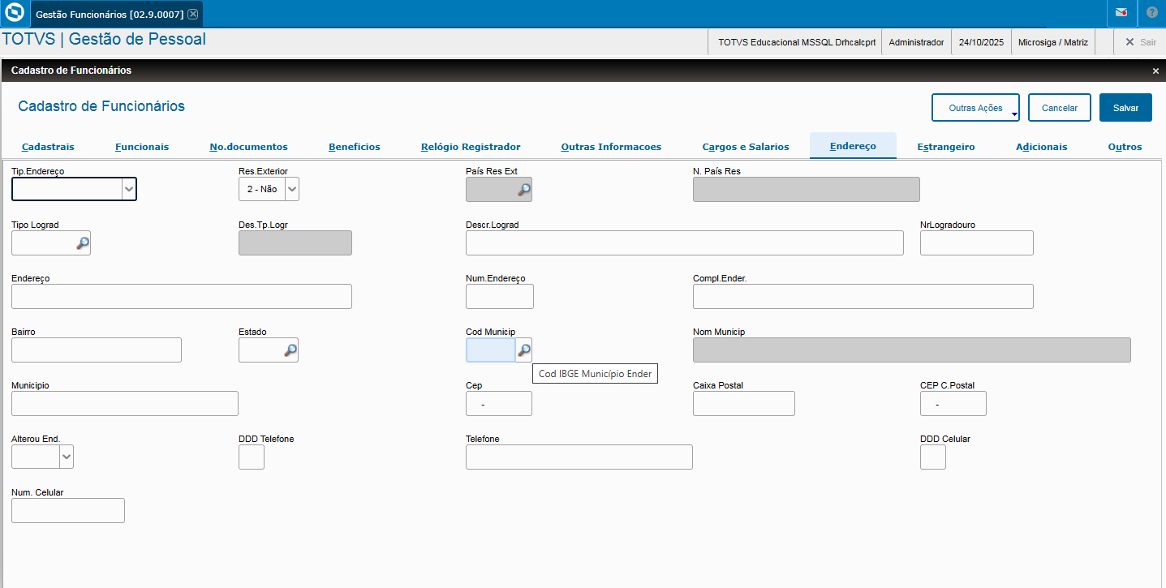Open País Res Ext lookup magnifier

pos(524,189)
